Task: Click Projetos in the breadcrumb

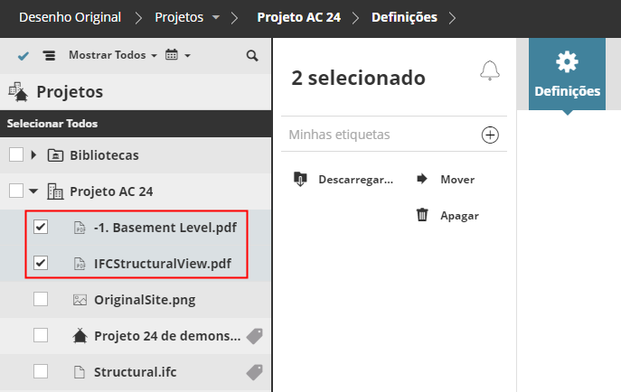Action: [179, 17]
